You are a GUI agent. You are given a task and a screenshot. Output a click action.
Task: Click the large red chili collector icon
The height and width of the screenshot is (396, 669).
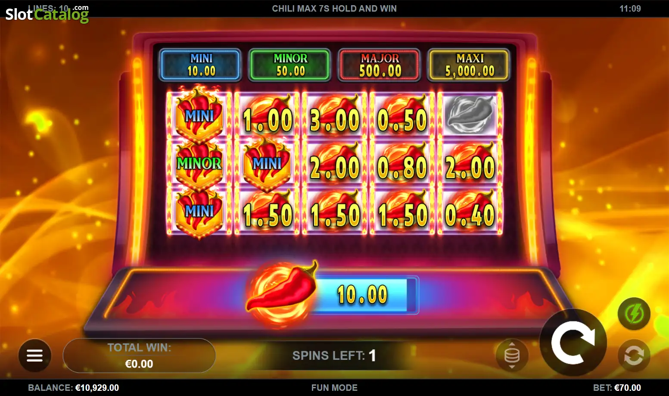tap(282, 293)
